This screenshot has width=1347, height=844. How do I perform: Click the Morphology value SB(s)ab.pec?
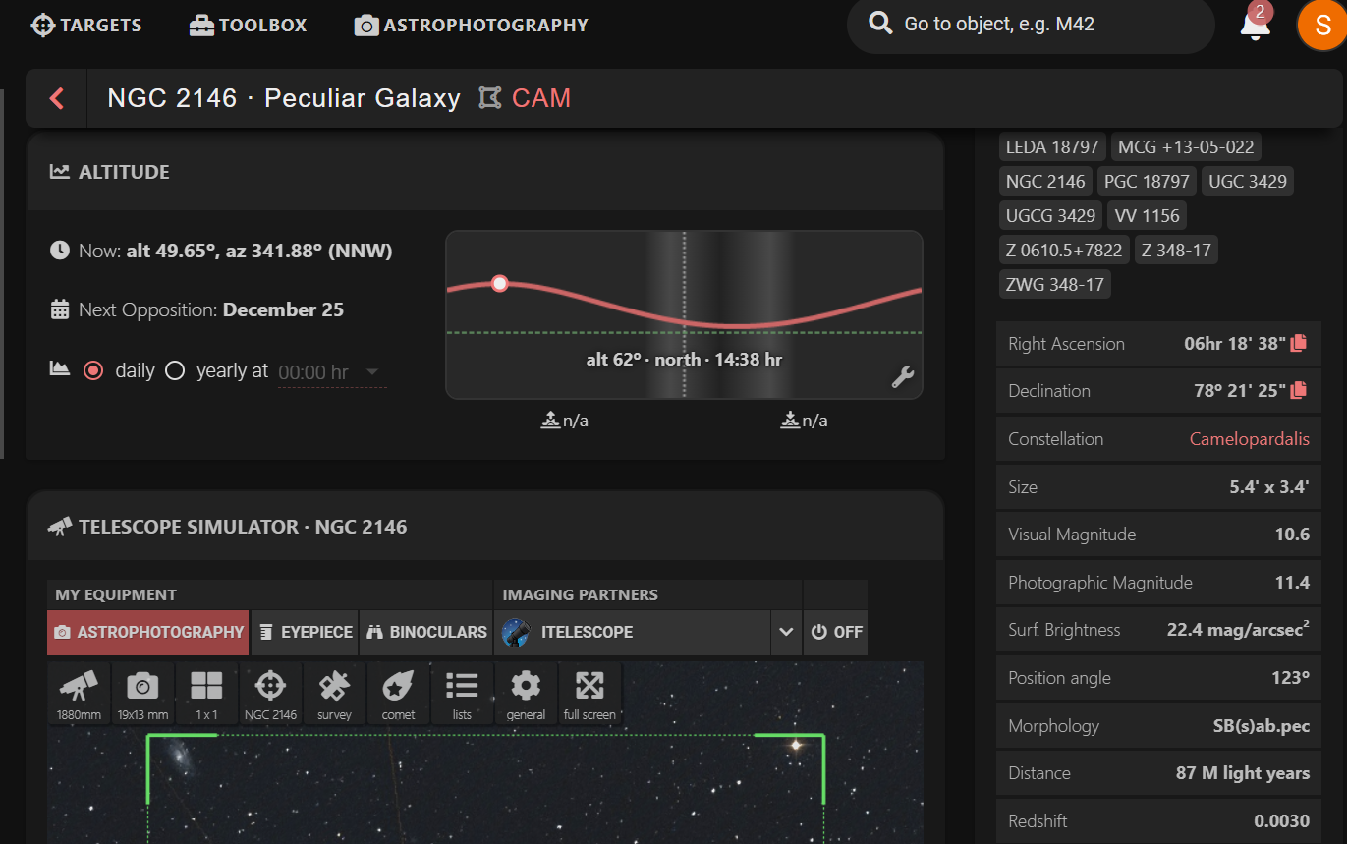tap(1262, 726)
